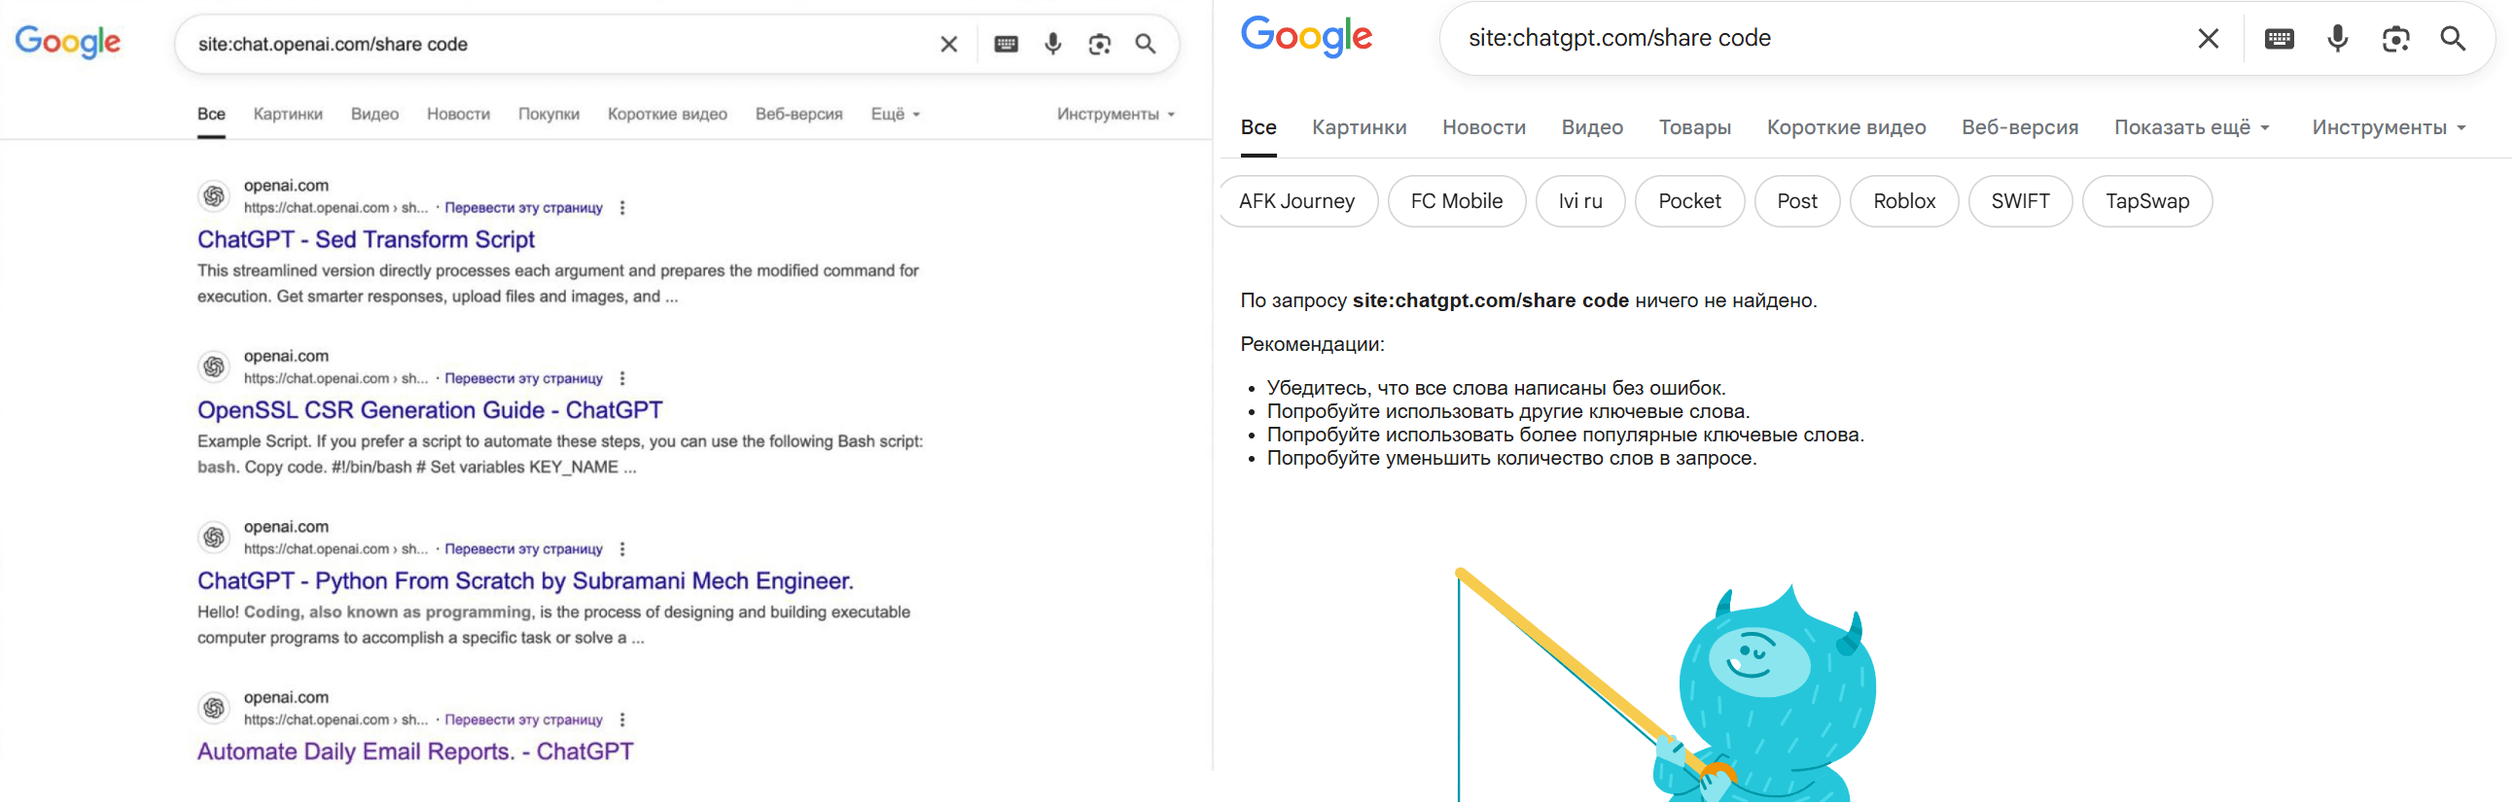Switch to the Новости tab on the right
The image size is (2514, 804).
click(x=1483, y=127)
